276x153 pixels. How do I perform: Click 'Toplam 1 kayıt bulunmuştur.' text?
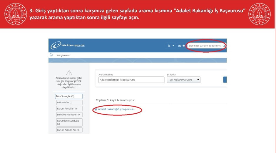point(116,100)
